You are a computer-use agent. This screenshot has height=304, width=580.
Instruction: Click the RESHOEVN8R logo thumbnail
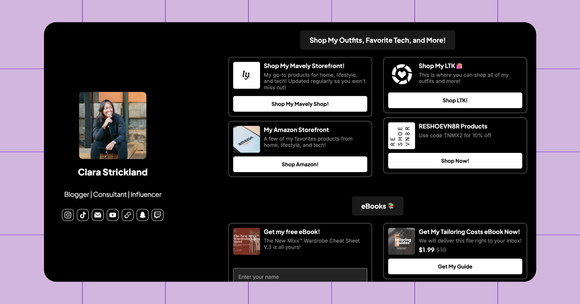click(x=401, y=136)
